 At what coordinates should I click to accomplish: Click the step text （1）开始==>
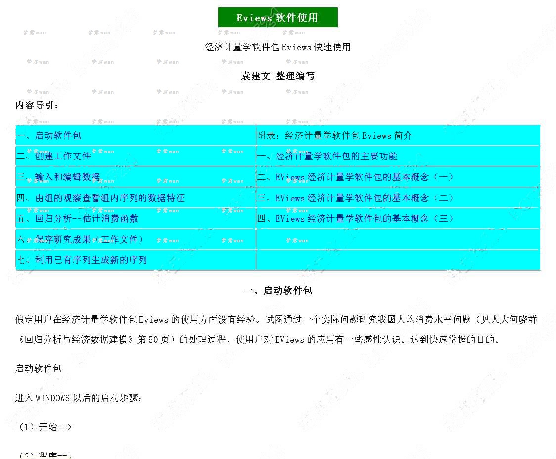(44, 427)
